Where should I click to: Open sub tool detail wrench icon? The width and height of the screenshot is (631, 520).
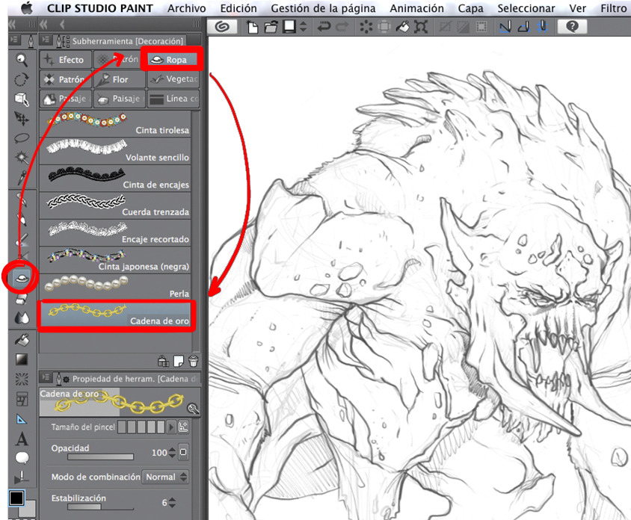coord(193,409)
